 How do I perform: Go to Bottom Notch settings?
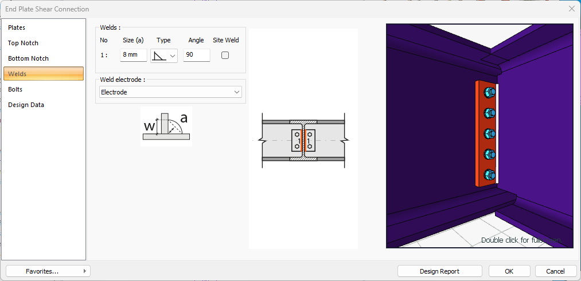click(28, 58)
